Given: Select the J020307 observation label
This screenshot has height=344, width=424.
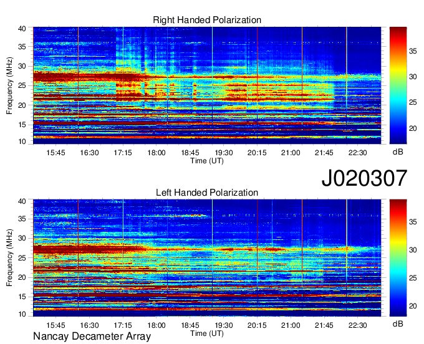Looking at the screenshot, I should (x=364, y=178).
